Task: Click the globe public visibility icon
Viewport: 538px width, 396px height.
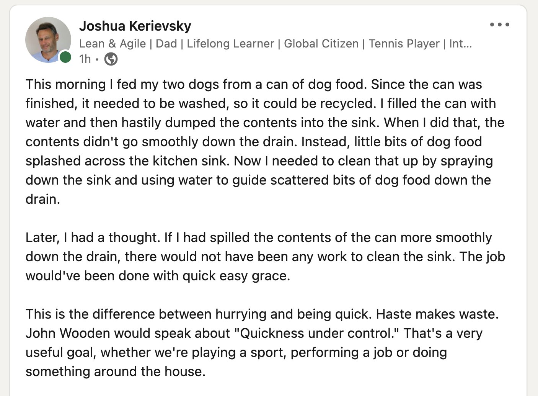Action: pyautogui.click(x=111, y=59)
